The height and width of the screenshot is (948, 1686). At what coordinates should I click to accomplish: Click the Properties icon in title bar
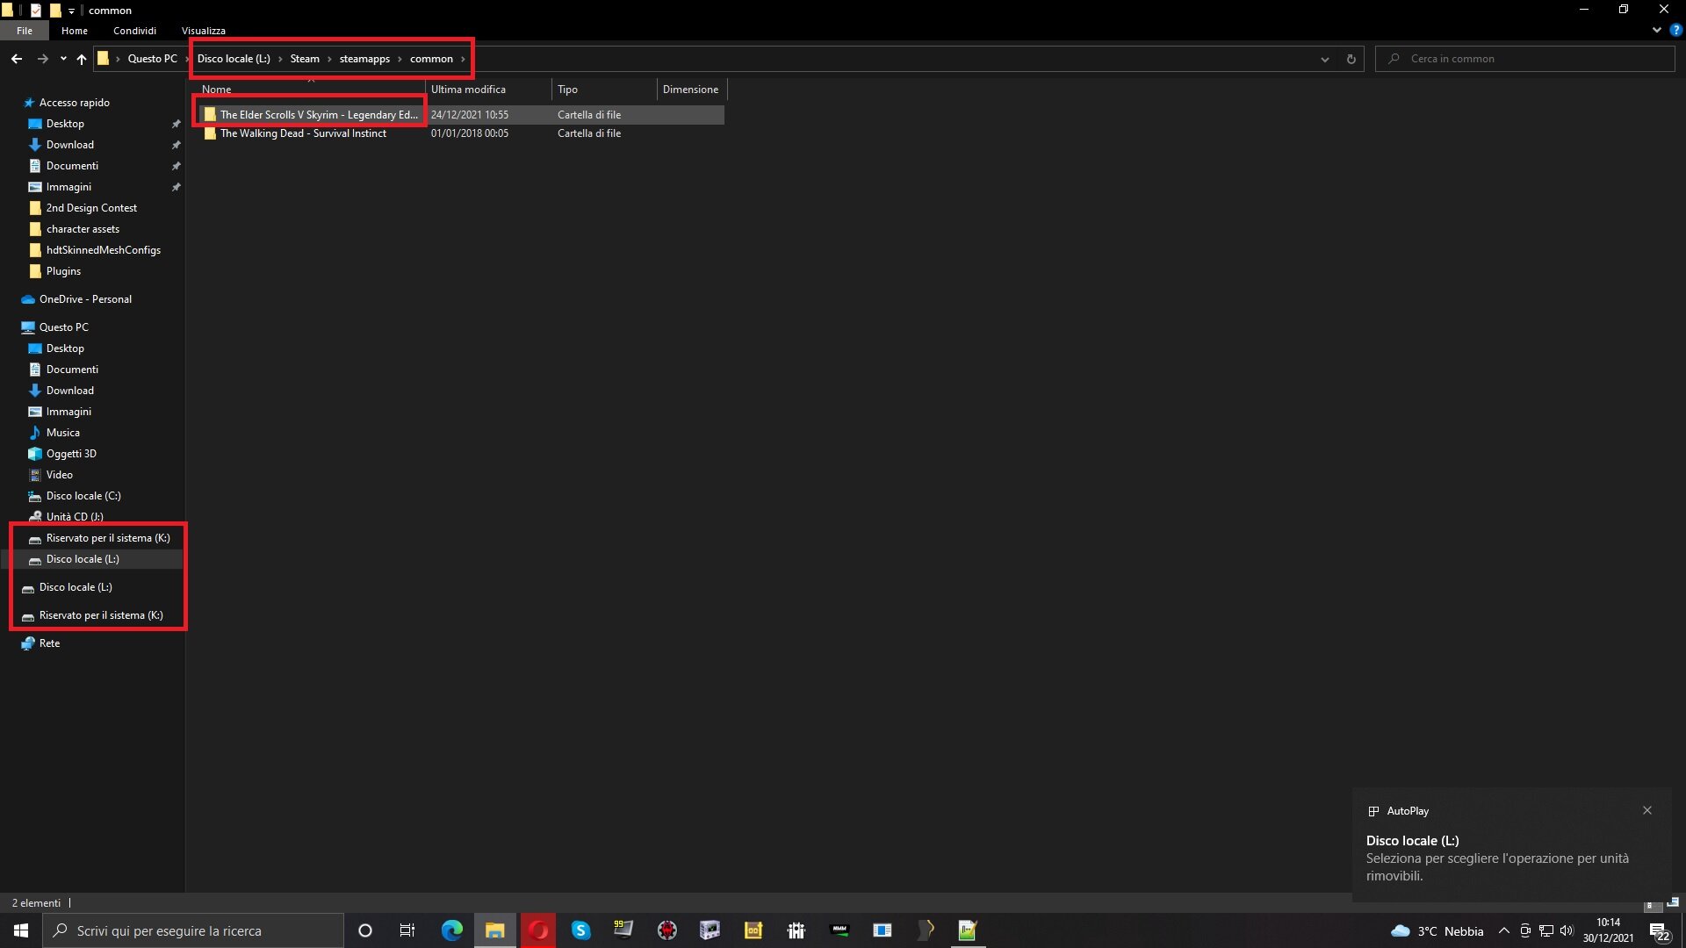click(x=36, y=11)
